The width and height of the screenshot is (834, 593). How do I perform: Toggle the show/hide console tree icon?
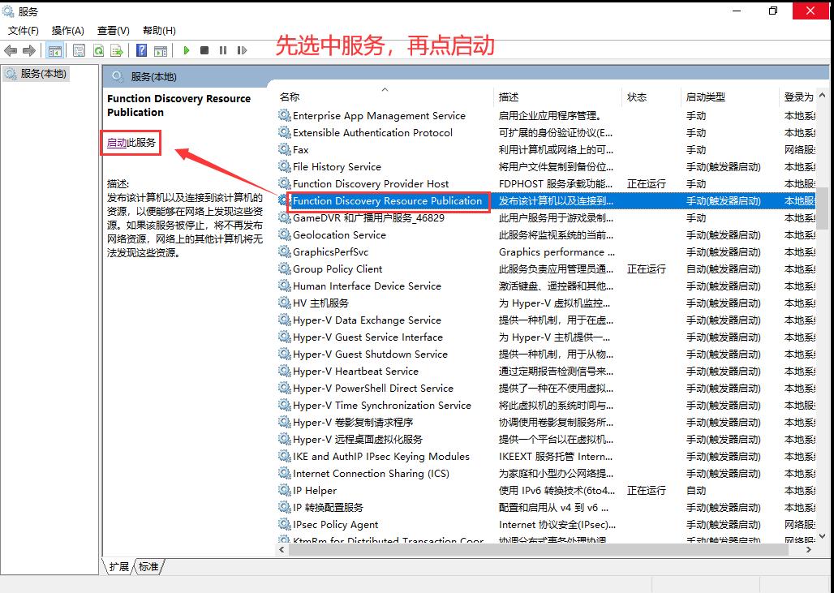(x=55, y=50)
